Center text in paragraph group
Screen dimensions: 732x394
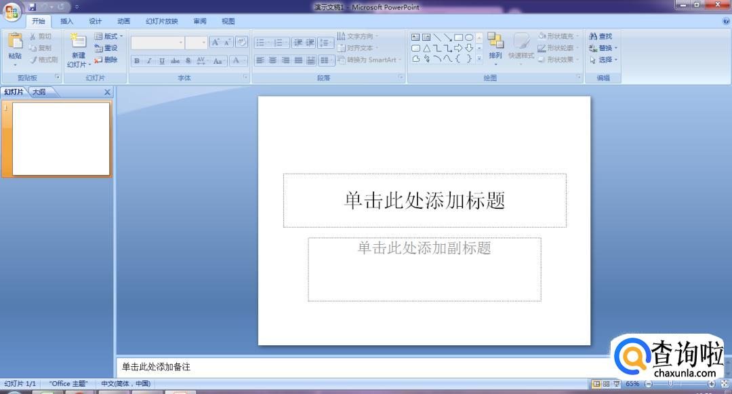tap(272, 60)
